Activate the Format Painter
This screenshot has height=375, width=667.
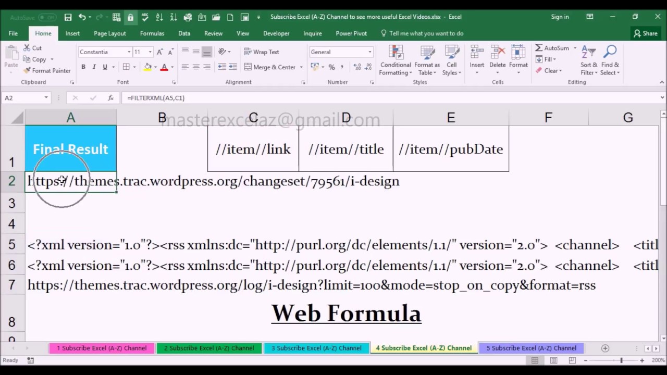coord(47,70)
